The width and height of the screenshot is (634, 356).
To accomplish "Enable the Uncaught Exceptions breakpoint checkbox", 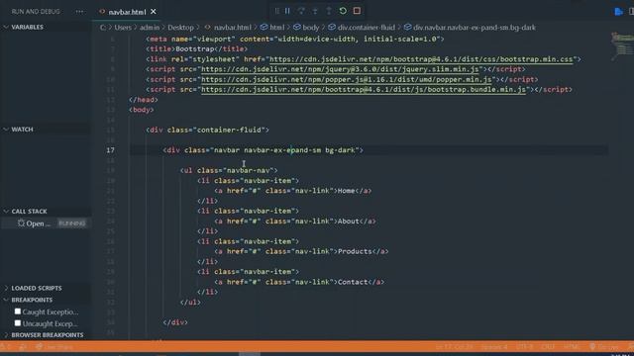I will 18,323.
